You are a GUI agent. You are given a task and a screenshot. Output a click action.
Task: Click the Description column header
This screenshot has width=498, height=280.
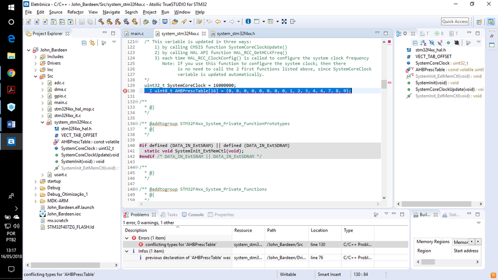tap(136, 231)
